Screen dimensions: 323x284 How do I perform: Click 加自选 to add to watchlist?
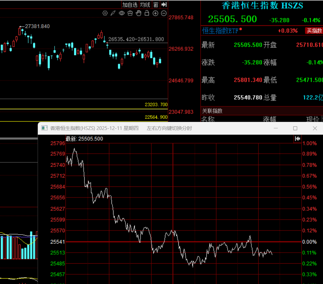(x=130, y=5)
